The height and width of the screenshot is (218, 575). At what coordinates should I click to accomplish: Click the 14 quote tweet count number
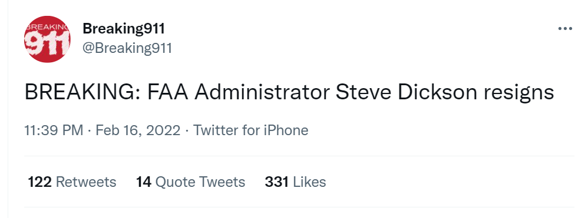pyautogui.click(x=144, y=182)
